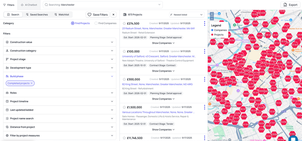Open the 82 King Street project link
Viewport: 302px width, 141px height.
[157, 84]
